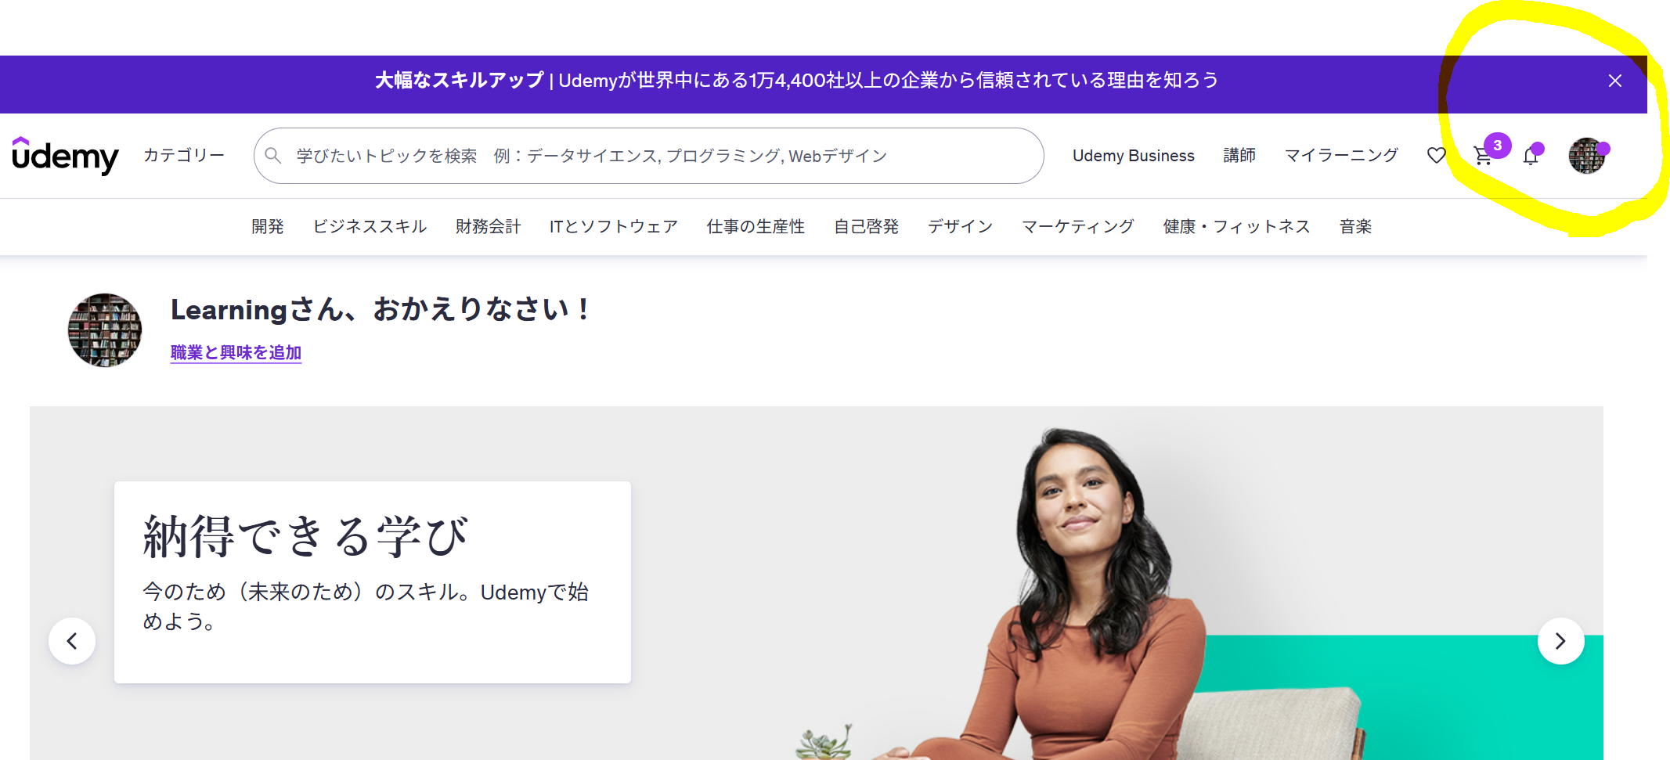Open the カテゴリー dropdown
Image resolution: width=1670 pixels, height=760 pixels.
point(183,155)
